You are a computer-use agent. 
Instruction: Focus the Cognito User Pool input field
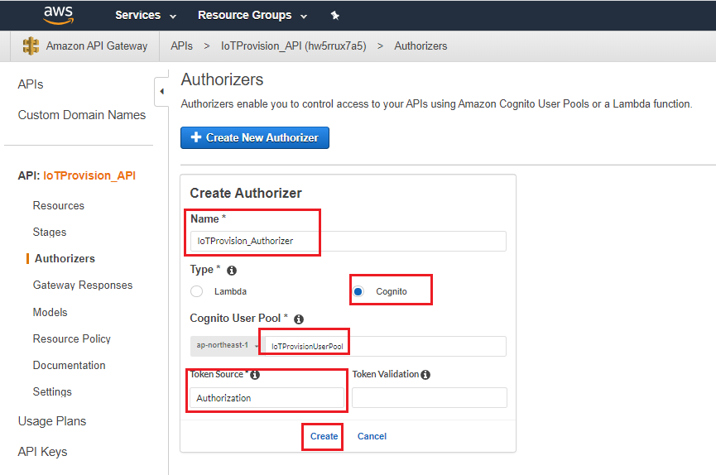[384, 346]
